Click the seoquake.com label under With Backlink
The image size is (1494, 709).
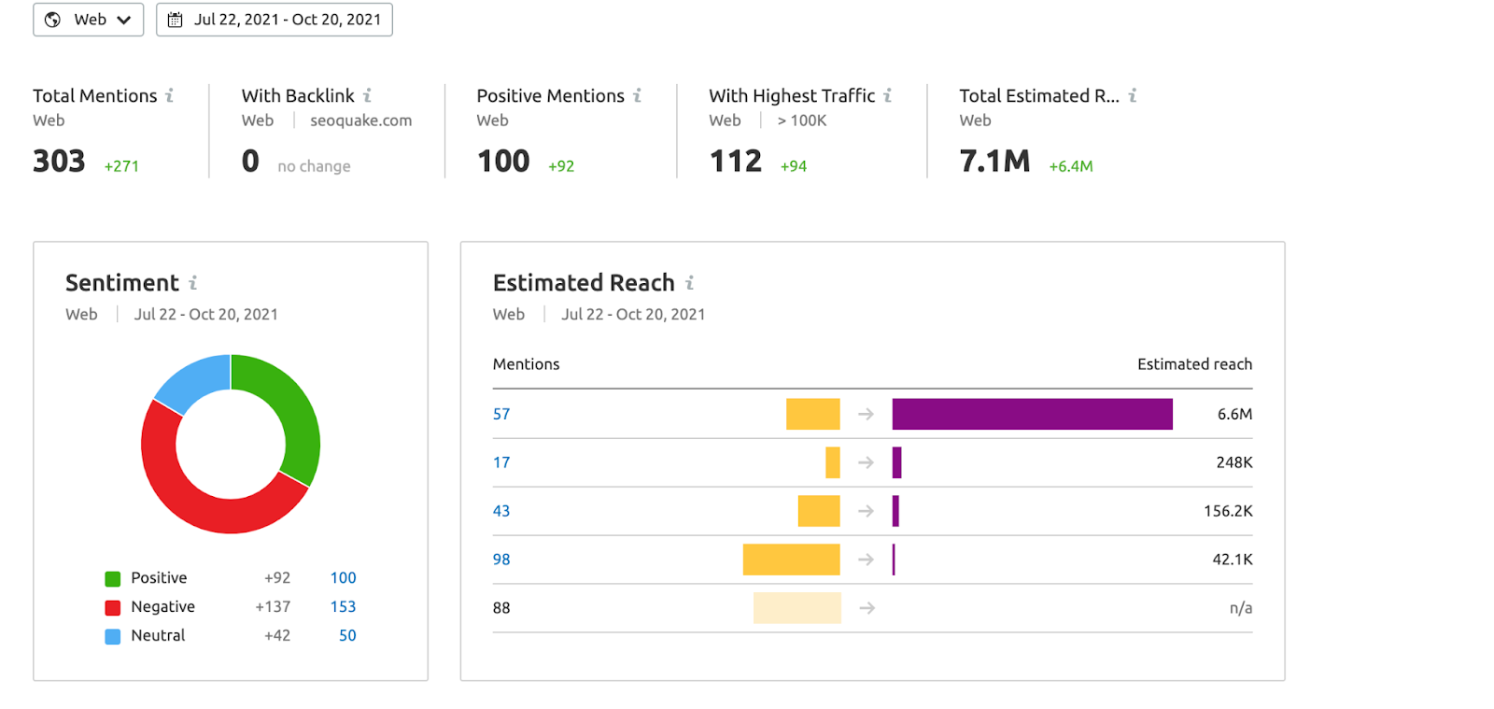tap(360, 121)
